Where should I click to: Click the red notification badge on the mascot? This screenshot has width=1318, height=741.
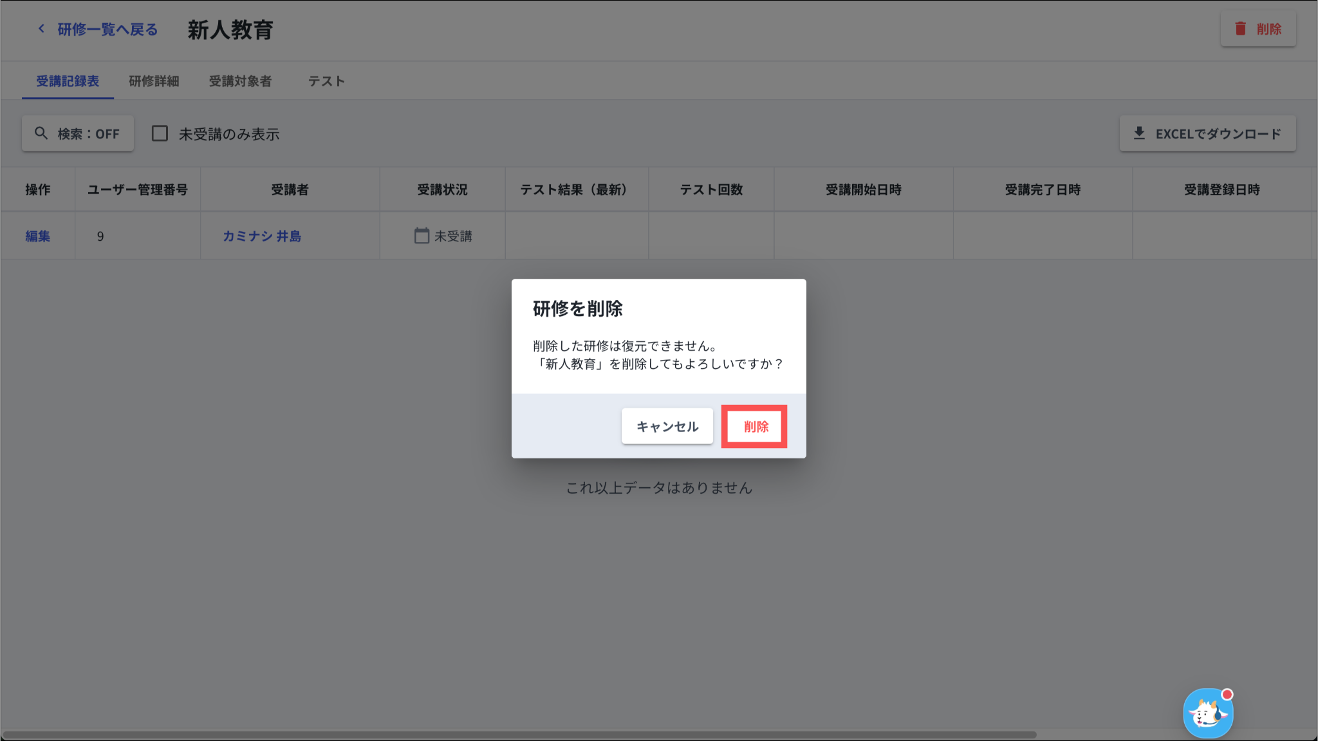click(1227, 694)
